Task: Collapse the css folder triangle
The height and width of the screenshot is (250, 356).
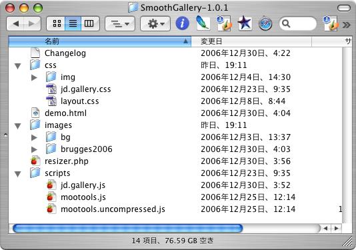Action: [18, 66]
